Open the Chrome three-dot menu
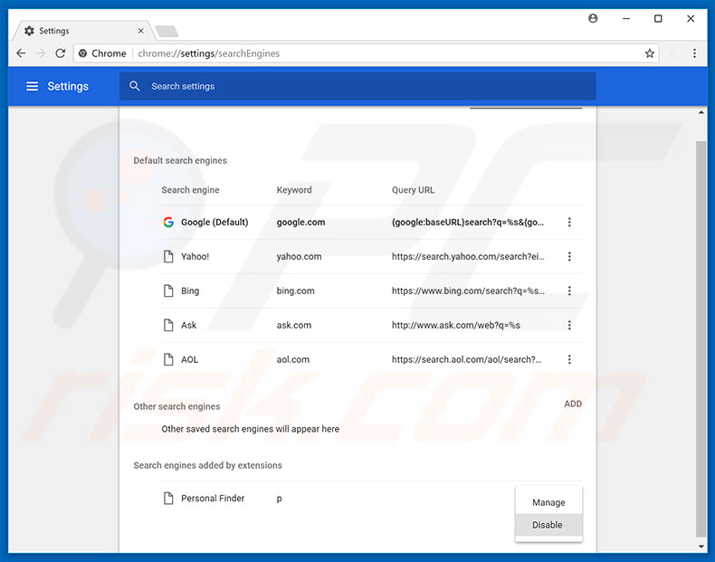This screenshot has height=562, width=715. coord(694,53)
